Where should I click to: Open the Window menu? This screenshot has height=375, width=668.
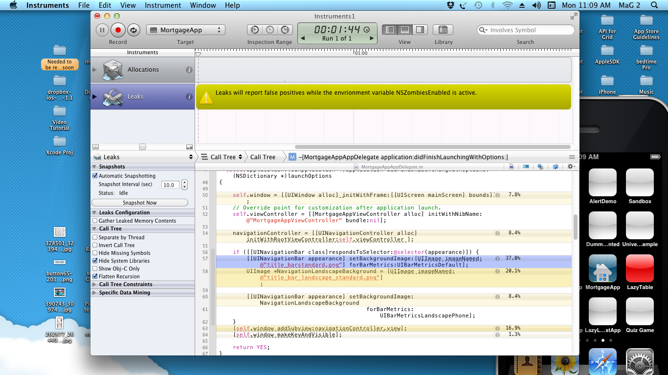pos(203,5)
